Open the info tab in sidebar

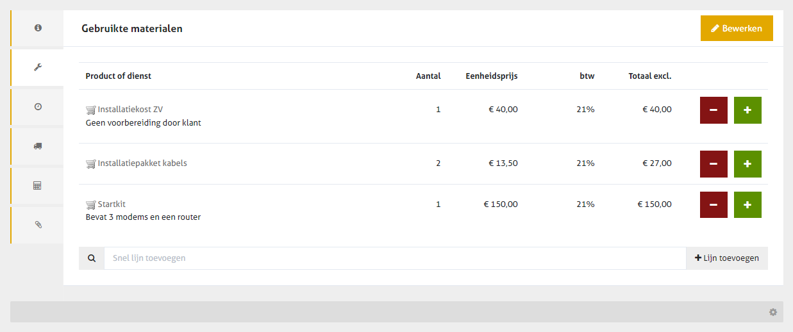pyautogui.click(x=38, y=28)
